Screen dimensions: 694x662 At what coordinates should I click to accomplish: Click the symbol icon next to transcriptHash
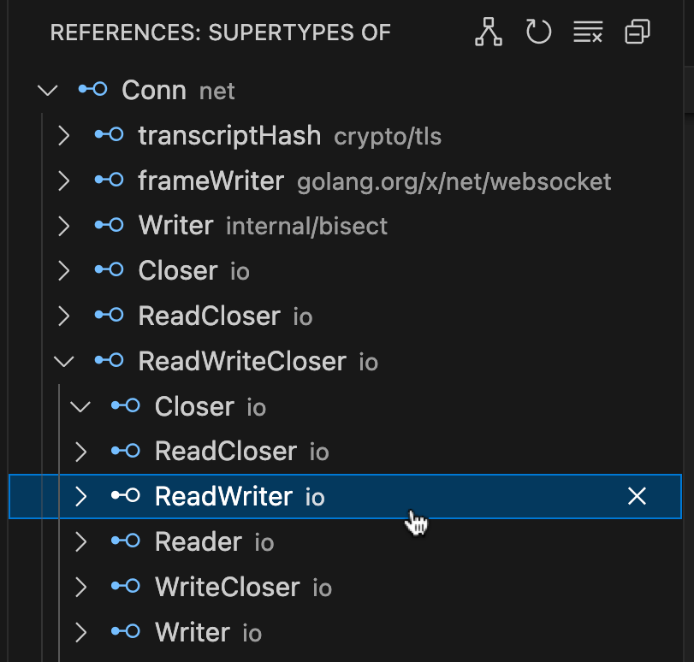pos(110,135)
